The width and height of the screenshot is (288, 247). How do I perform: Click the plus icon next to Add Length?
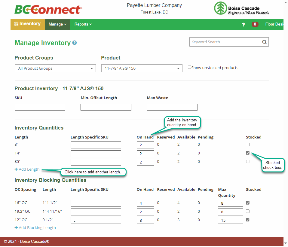pos(16,169)
